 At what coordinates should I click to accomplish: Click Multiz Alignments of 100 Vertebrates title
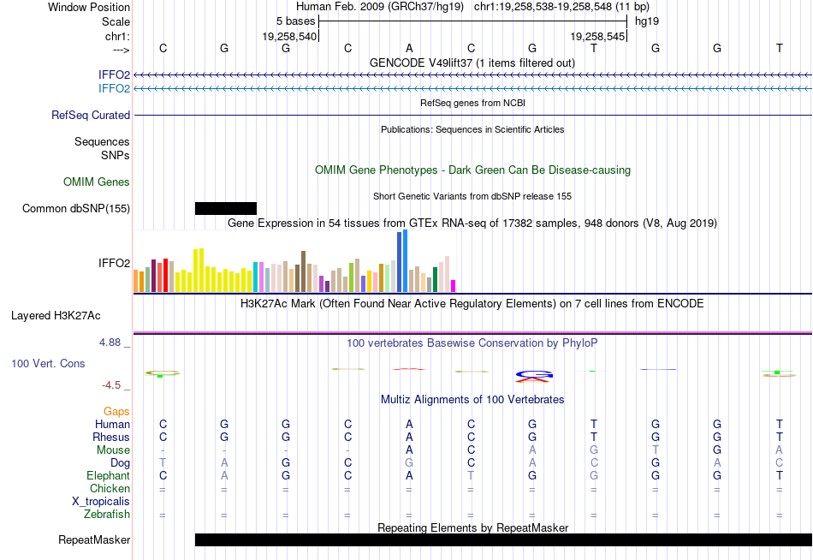(472, 400)
